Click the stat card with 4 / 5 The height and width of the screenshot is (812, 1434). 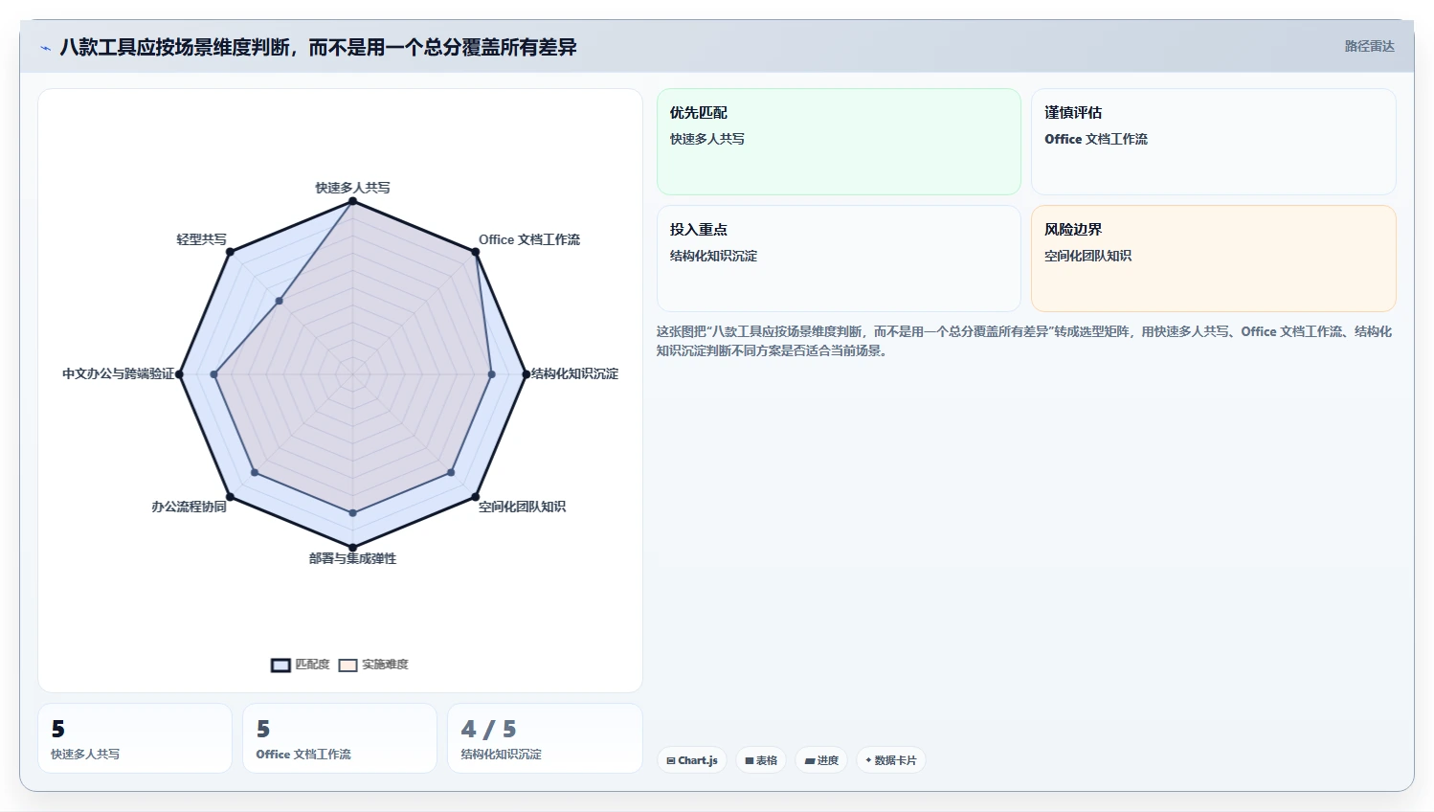[x=545, y=738]
